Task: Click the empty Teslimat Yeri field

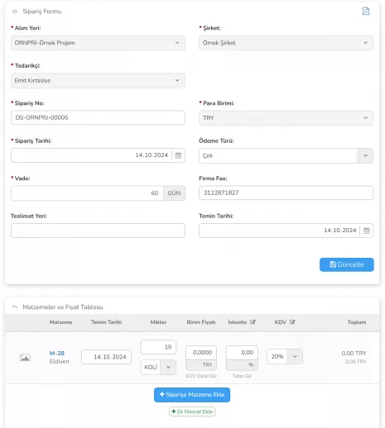Action: pos(98,231)
